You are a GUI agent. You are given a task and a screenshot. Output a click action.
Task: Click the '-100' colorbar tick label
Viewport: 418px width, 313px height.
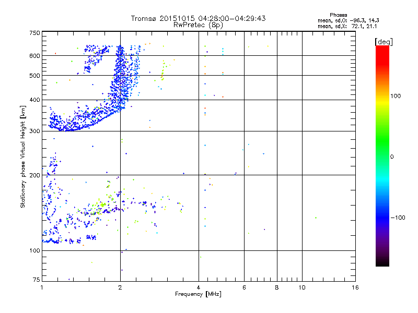(x=398, y=218)
